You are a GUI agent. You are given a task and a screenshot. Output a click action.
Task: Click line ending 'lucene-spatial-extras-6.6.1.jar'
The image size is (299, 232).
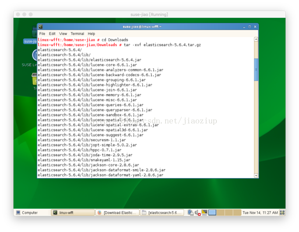coord(98,125)
